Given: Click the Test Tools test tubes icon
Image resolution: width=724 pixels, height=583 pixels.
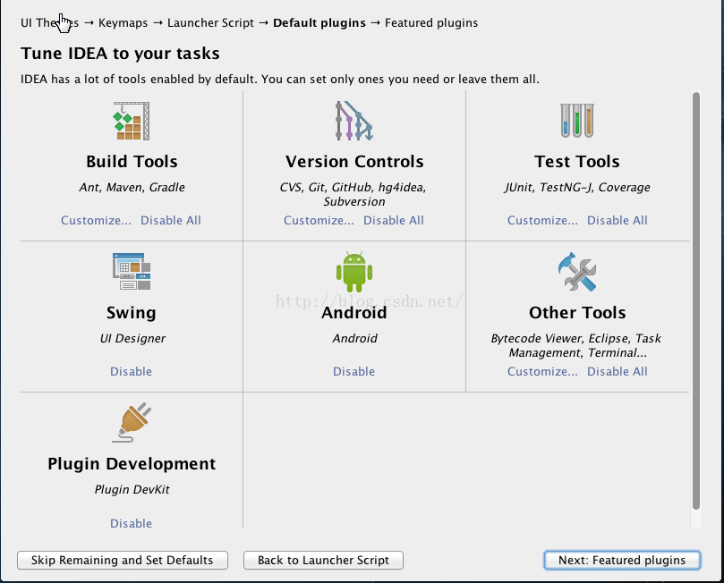Looking at the screenshot, I should click(x=577, y=121).
